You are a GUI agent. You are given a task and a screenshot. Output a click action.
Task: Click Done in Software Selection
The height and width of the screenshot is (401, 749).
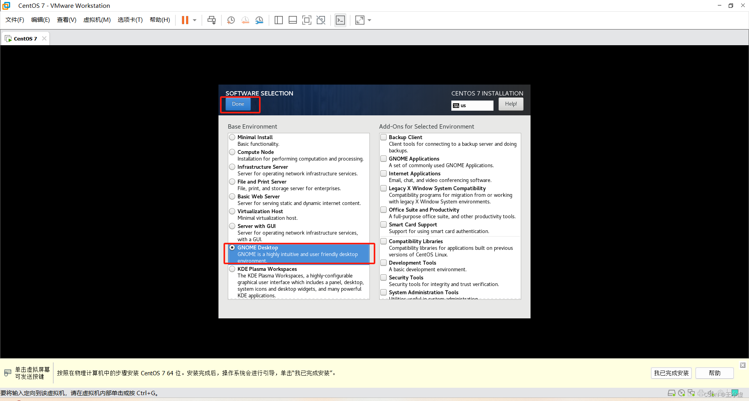tap(238, 104)
